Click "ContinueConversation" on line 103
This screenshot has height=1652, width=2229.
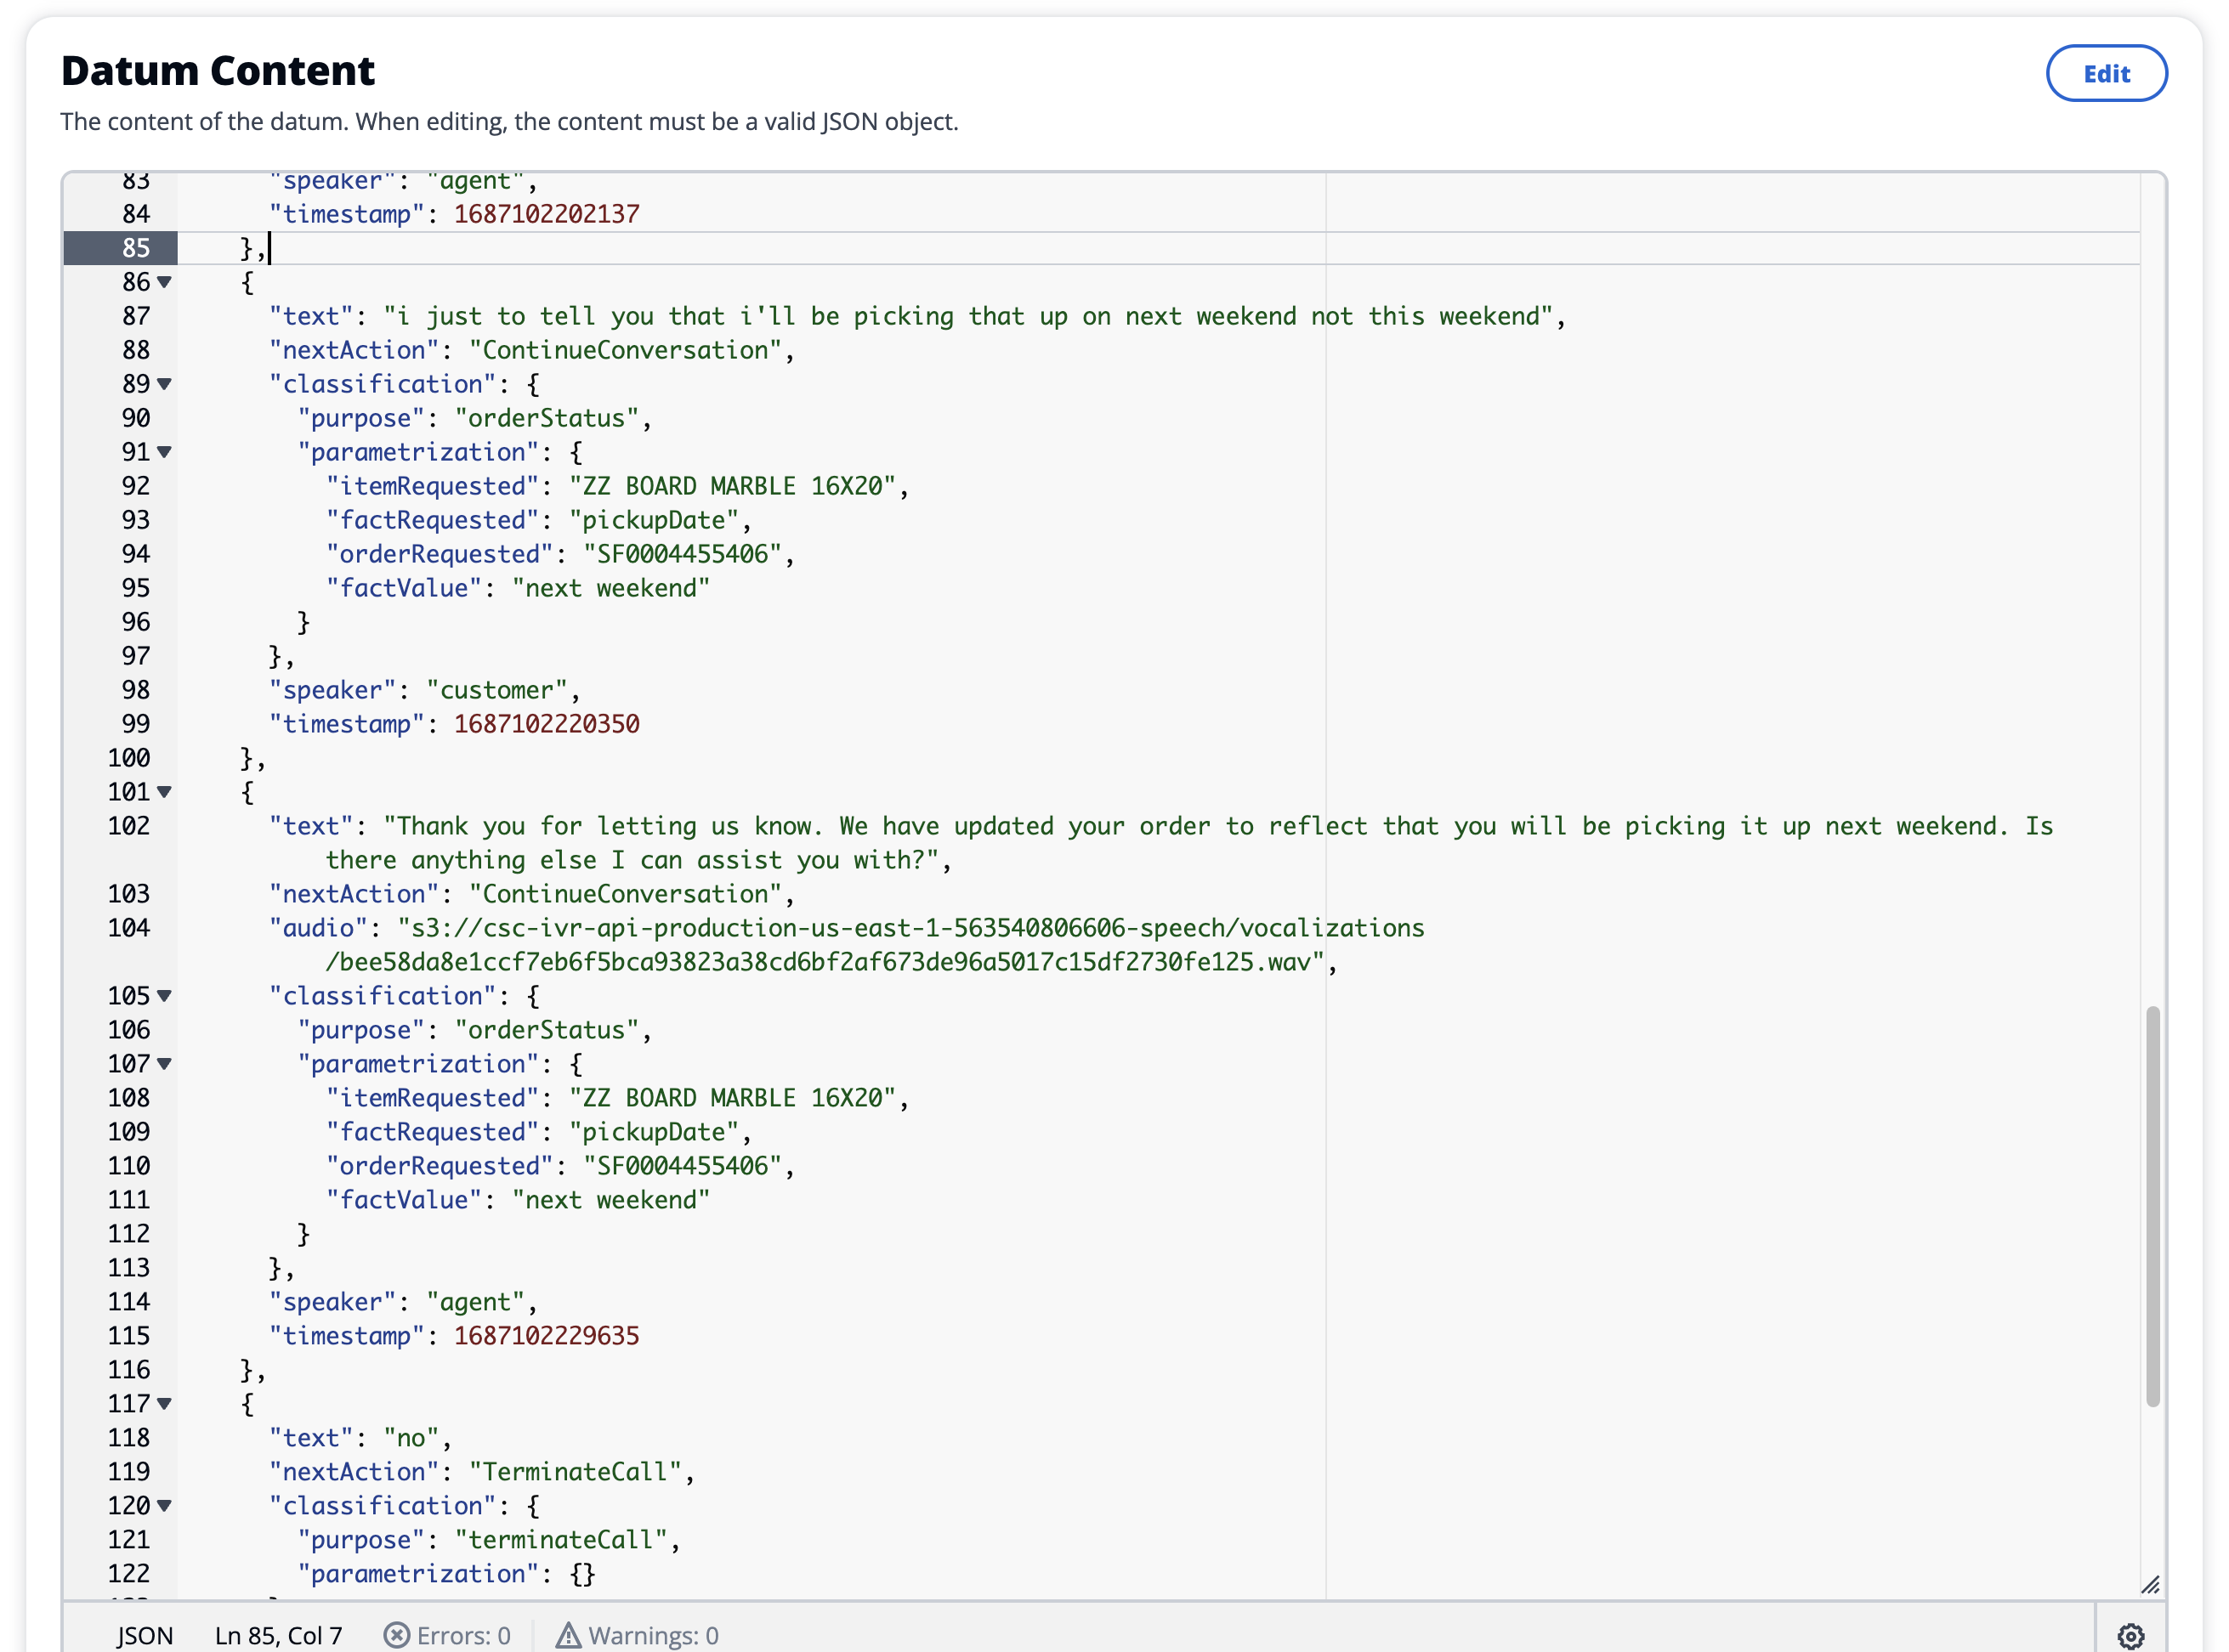point(626,894)
